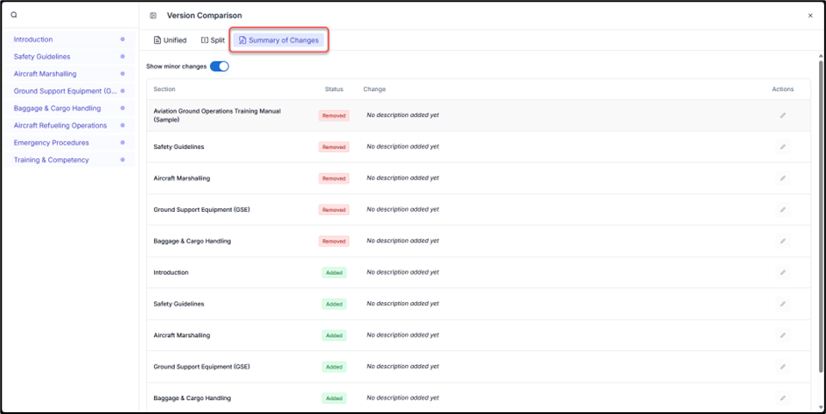The image size is (826, 414).
Task: Edit description for removed Aviation Ground Operations row
Action: click(x=782, y=116)
